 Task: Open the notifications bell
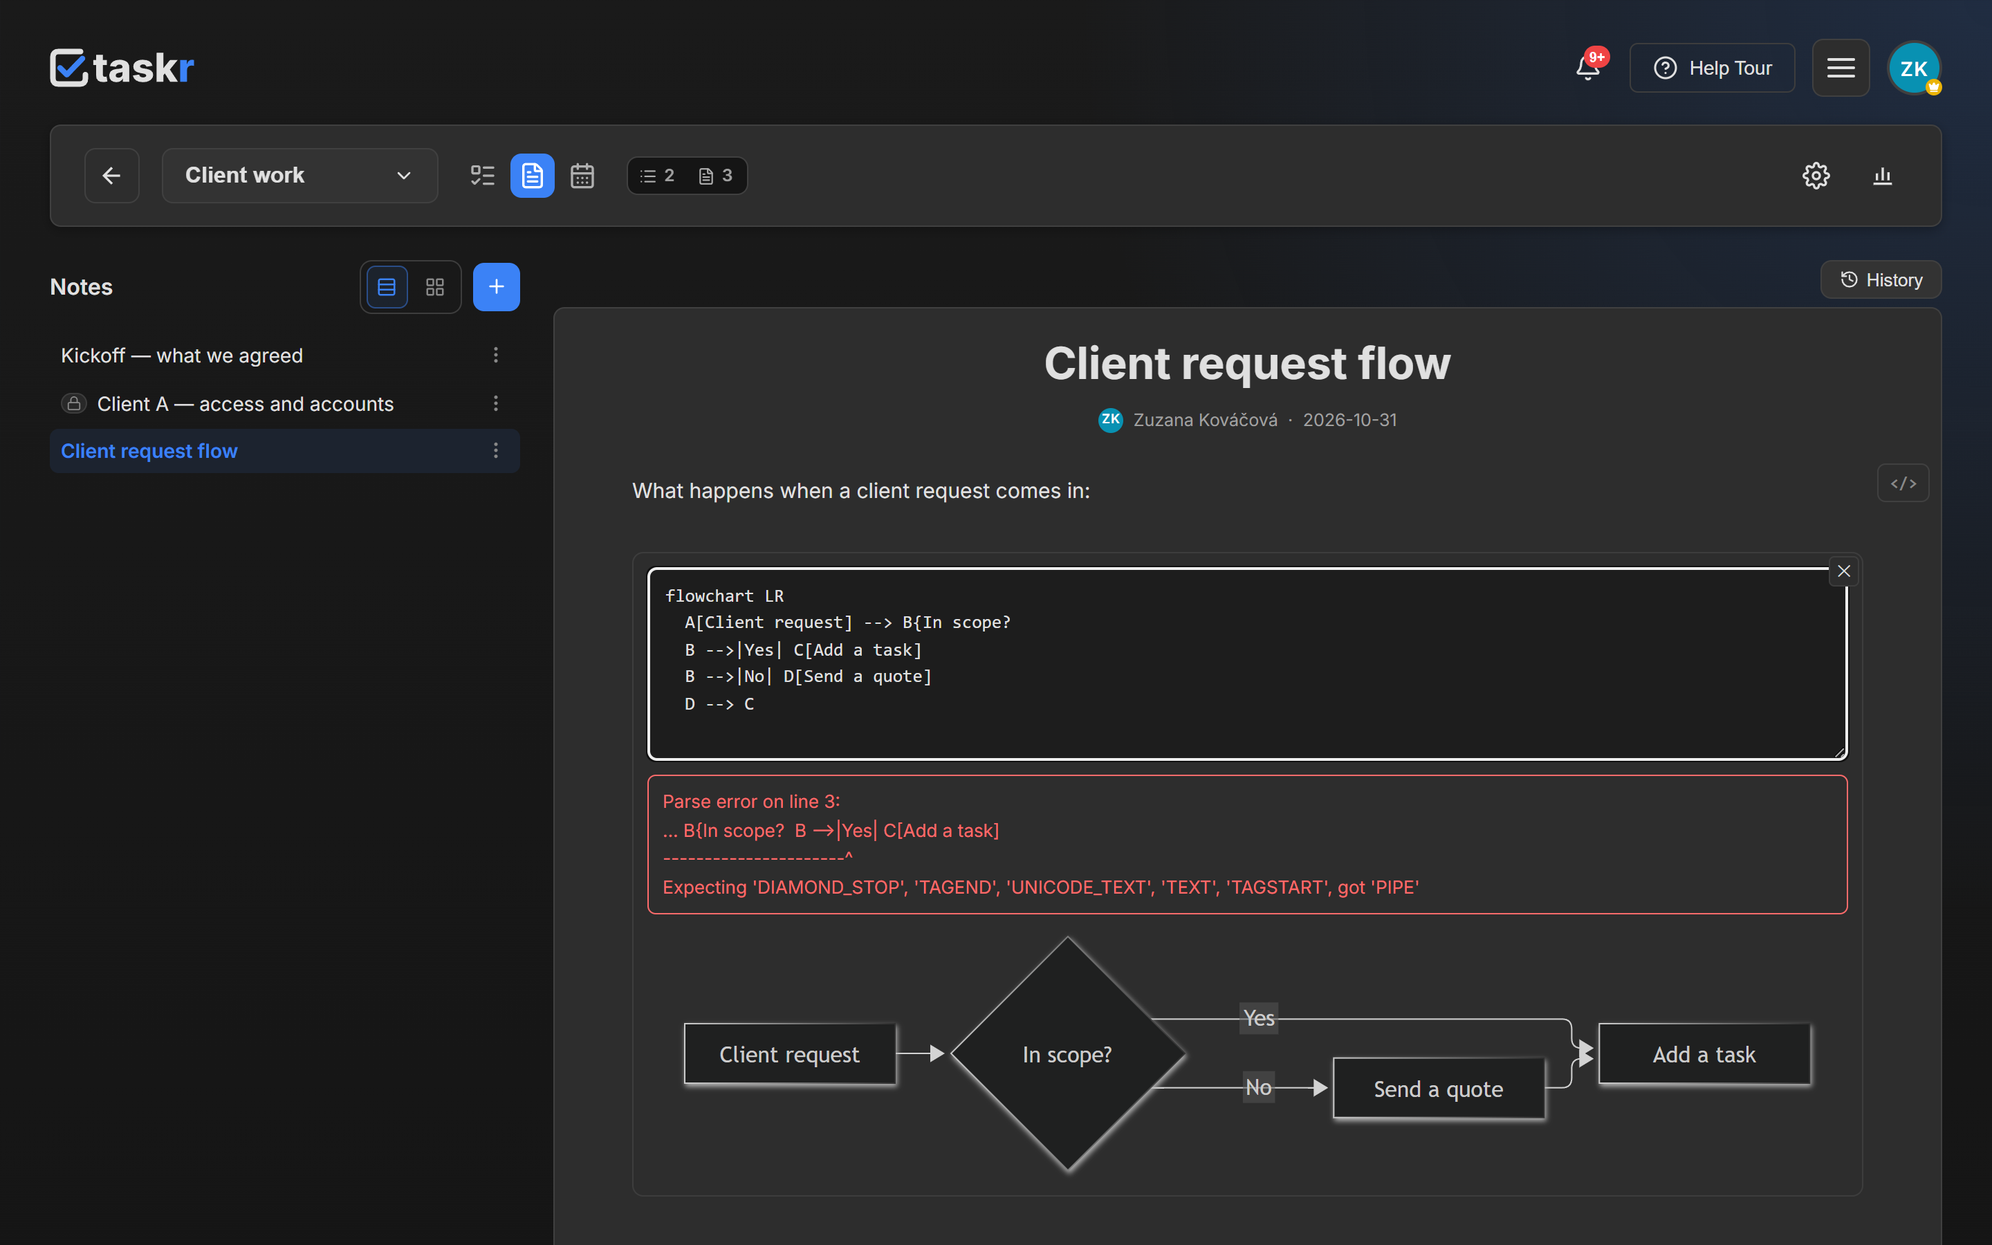coord(1588,68)
